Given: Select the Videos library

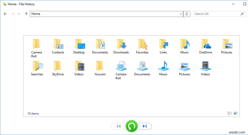Looking at the screenshot, I should point(206,69).
